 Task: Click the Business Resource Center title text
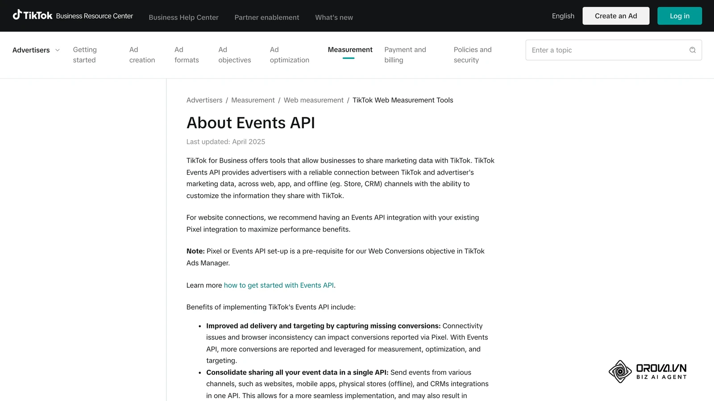(x=95, y=16)
